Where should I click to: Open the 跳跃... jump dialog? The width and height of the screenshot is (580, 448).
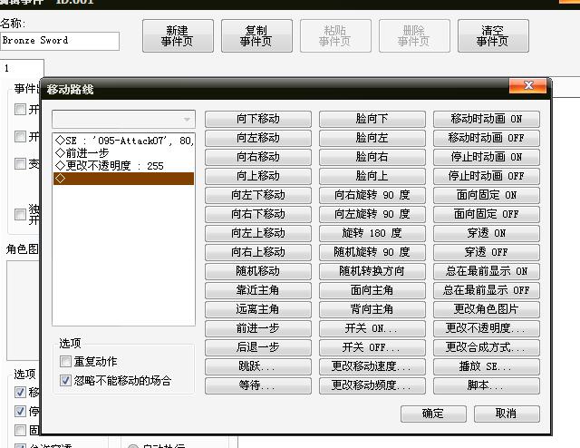(x=257, y=366)
